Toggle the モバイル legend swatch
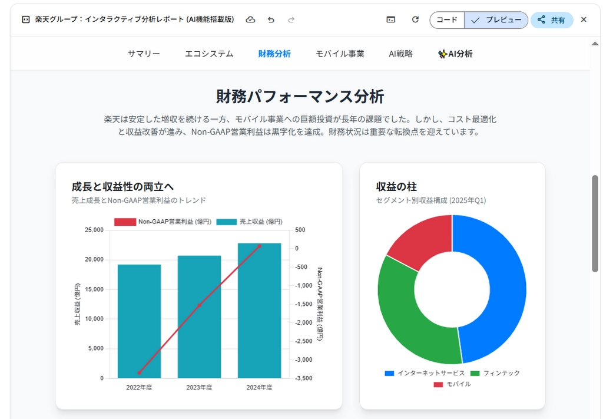603x419 pixels. point(438,384)
